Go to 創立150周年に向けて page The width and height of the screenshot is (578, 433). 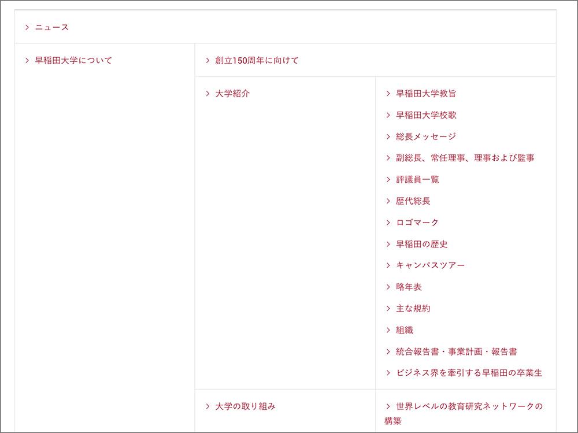tap(257, 61)
